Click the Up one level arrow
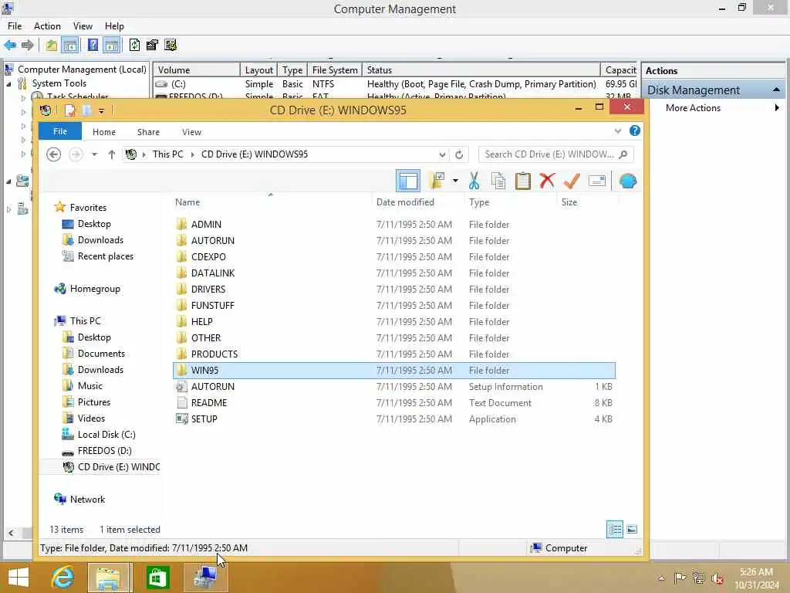This screenshot has height=593, width=790. (111, 154)
